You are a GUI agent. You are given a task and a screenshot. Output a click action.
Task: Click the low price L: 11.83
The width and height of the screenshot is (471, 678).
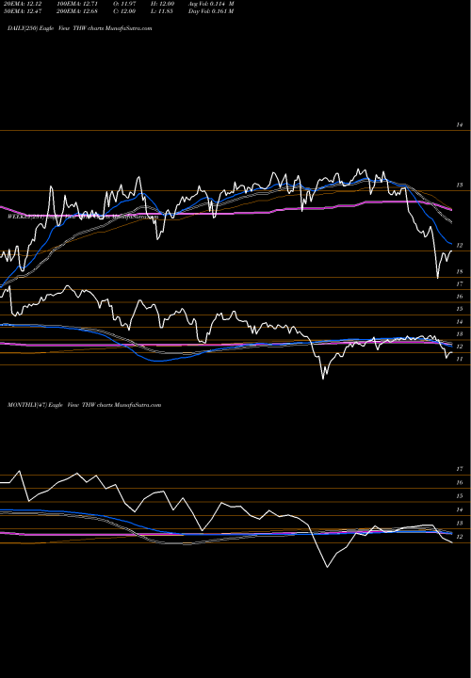click(163, 11)
